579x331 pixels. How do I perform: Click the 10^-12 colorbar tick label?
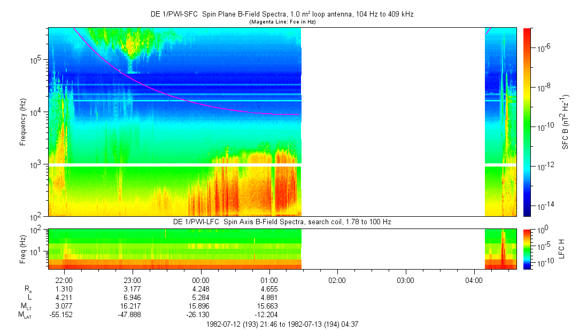544,165
